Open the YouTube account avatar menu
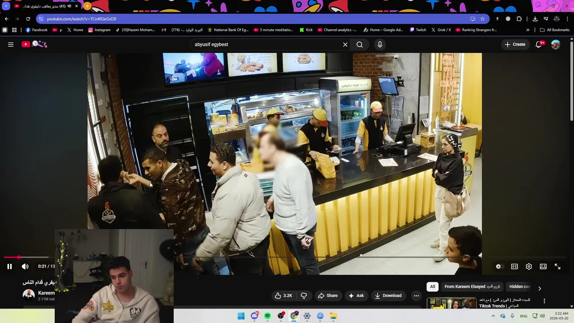The width and height of the screenshot is (574, 323). 556,44
